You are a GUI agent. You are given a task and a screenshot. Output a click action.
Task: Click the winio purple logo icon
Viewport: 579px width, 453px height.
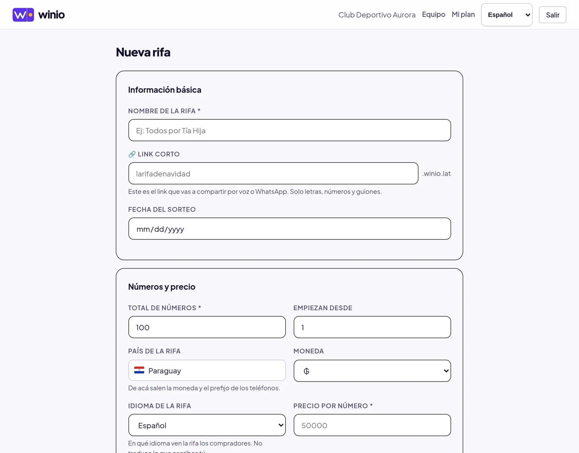pos(23,15)
